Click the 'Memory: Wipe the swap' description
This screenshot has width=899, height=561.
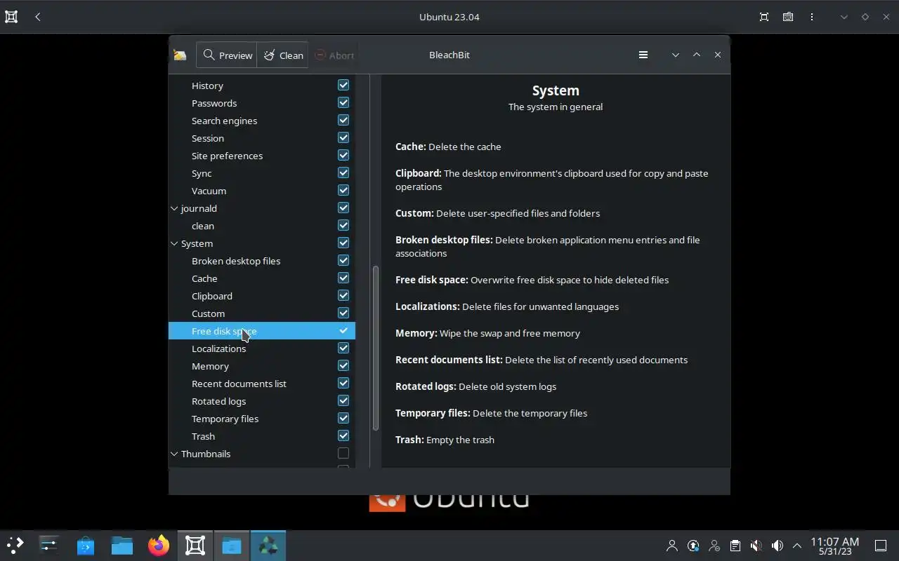tap(487, 333)
